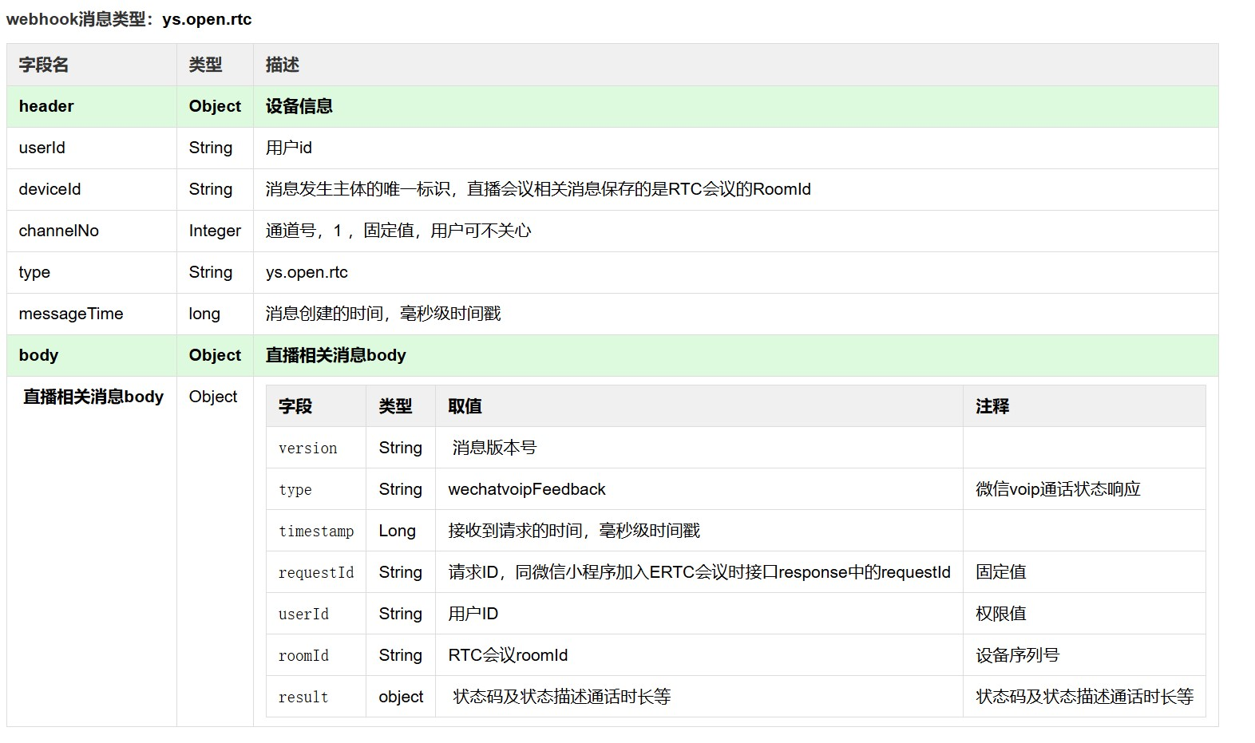Select the 'roomId' field name

303,656
